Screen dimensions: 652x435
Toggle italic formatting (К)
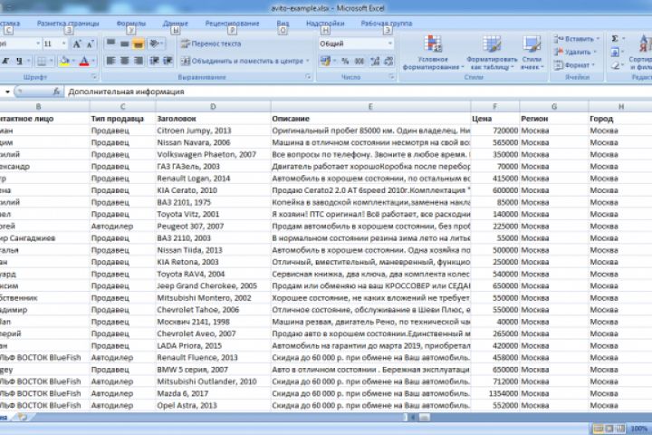pos(5,62)
